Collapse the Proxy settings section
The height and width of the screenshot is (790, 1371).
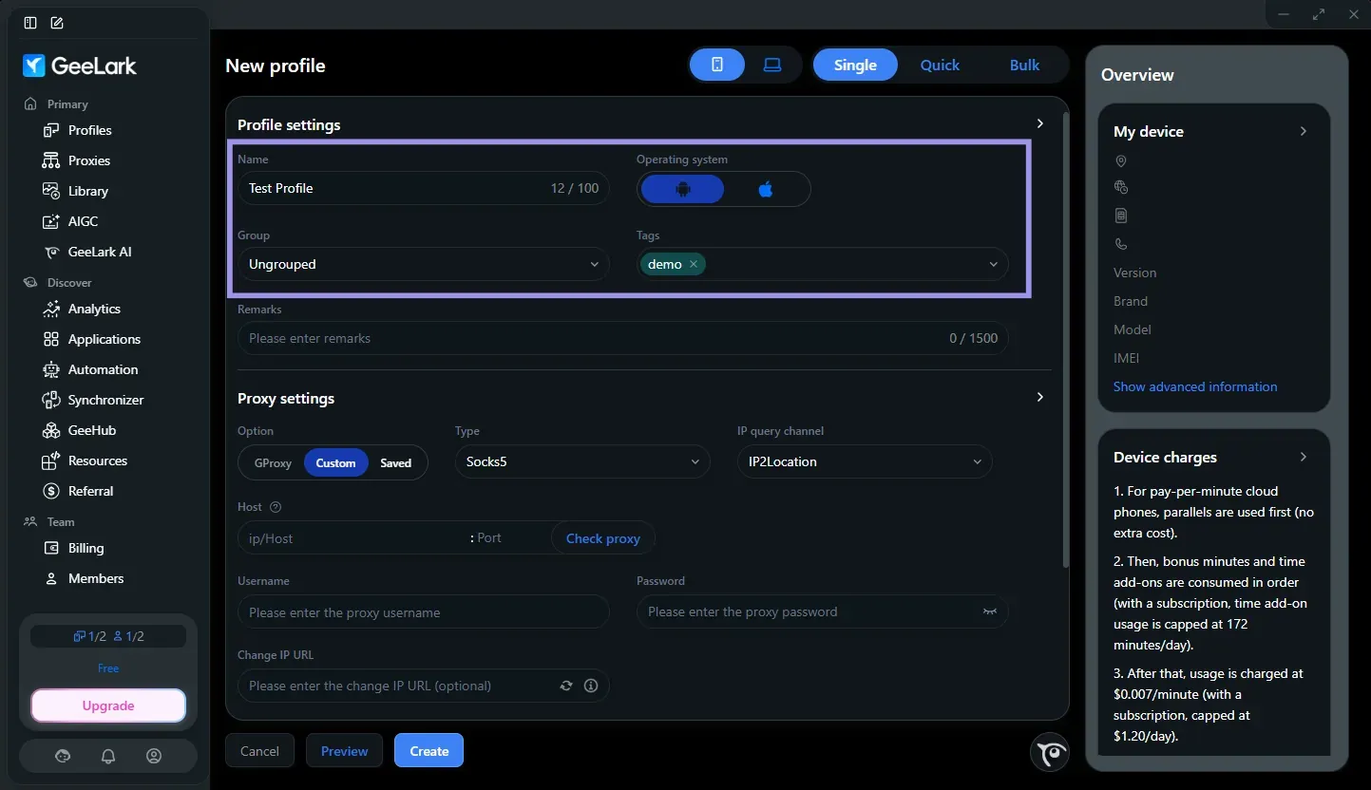[1040, 397]
